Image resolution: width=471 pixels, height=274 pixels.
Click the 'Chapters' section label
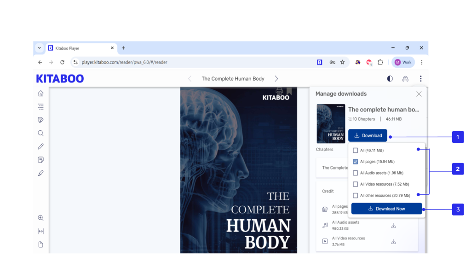point(324,150)
